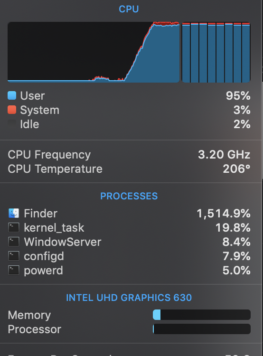The height and width of the screenshot is (356, 263).
Task: Click the dark Idle legend swatch
Action: (x=12, y=124)
